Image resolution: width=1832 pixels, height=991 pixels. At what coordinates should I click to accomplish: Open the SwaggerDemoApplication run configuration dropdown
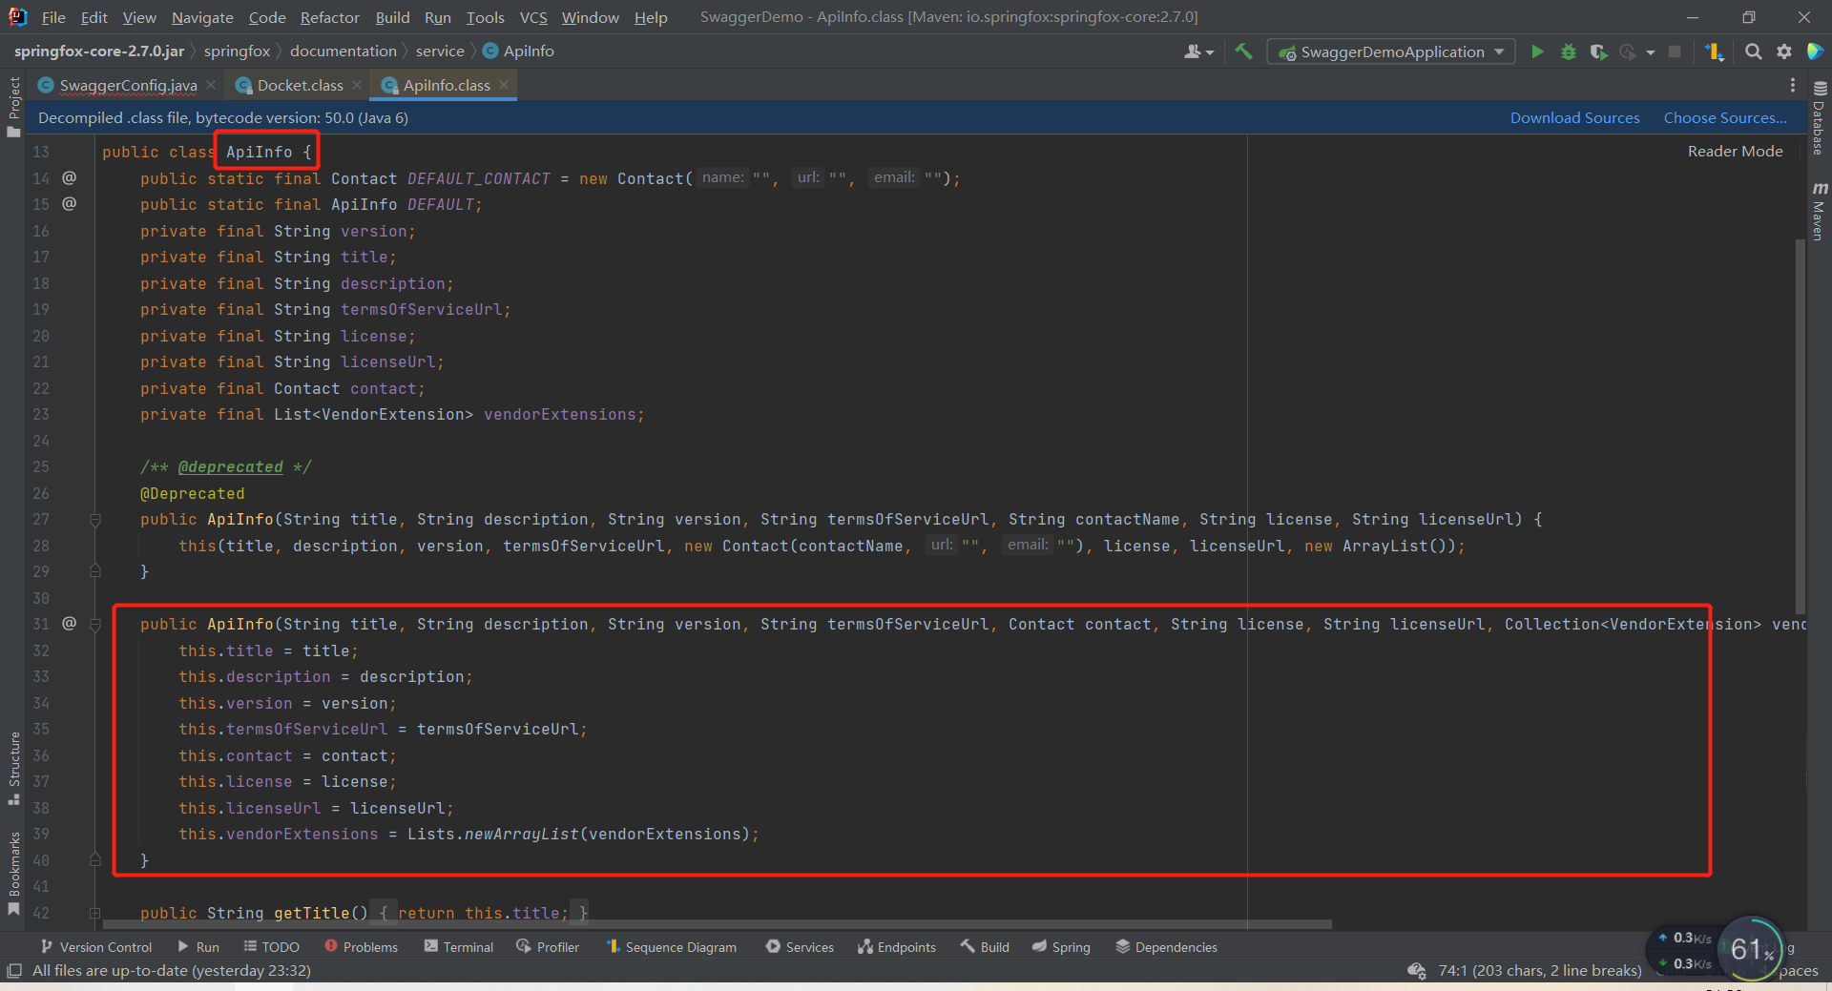click(1391, 52)
